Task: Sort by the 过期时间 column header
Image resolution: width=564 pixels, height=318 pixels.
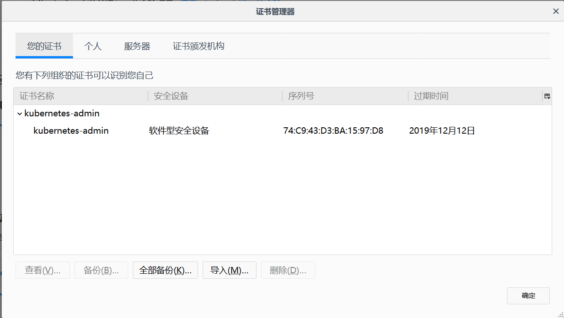Action: [x=431, y=96]
